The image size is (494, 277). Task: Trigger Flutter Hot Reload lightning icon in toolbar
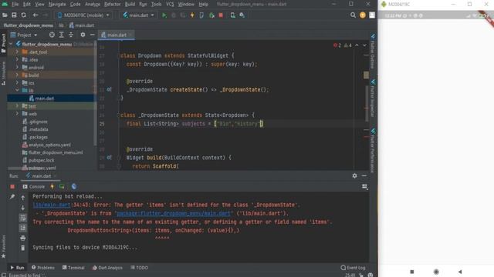[x=192, y=15]
